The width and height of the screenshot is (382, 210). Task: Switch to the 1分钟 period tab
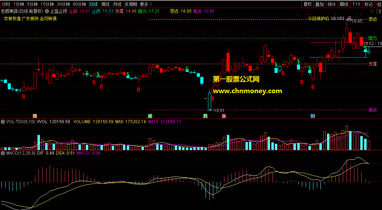coord(19,4)
